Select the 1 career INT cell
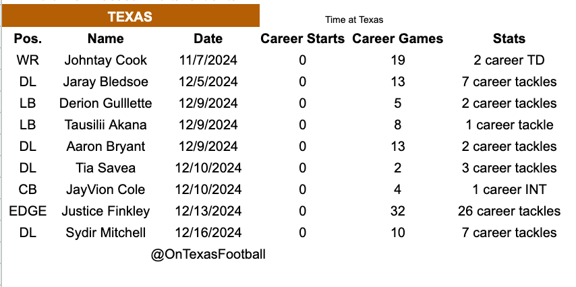Image resolution: width=576 pixels, height=287 pixels. click(x=509, y=189)
